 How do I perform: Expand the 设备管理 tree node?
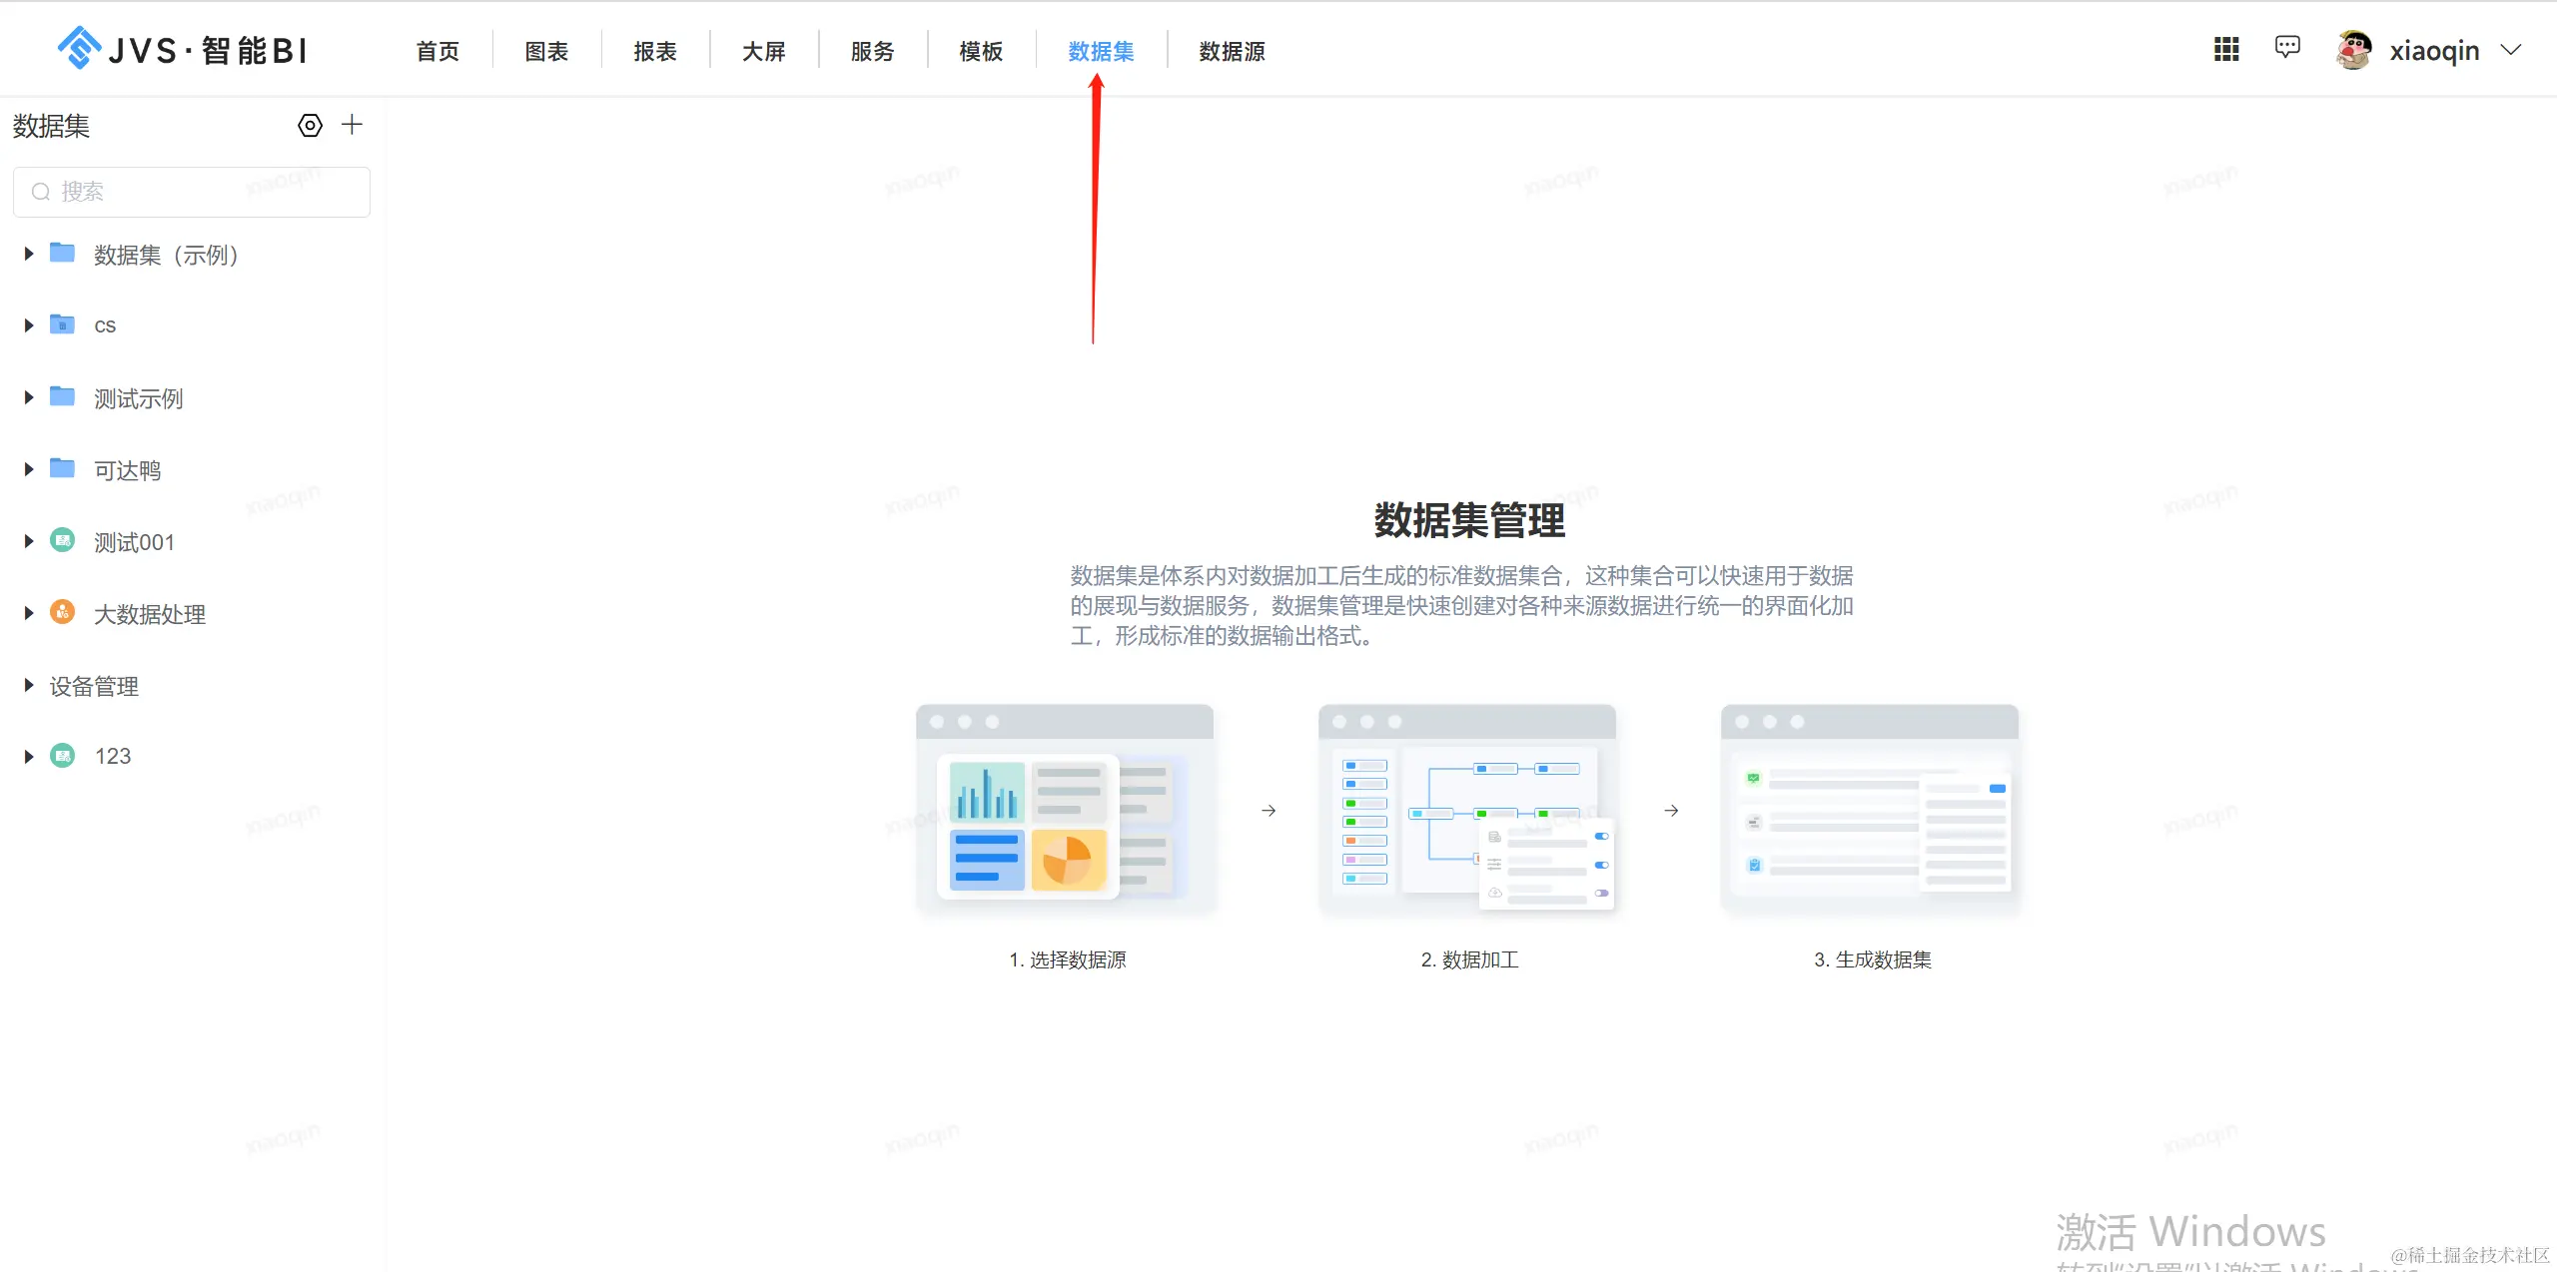[29, 686]
